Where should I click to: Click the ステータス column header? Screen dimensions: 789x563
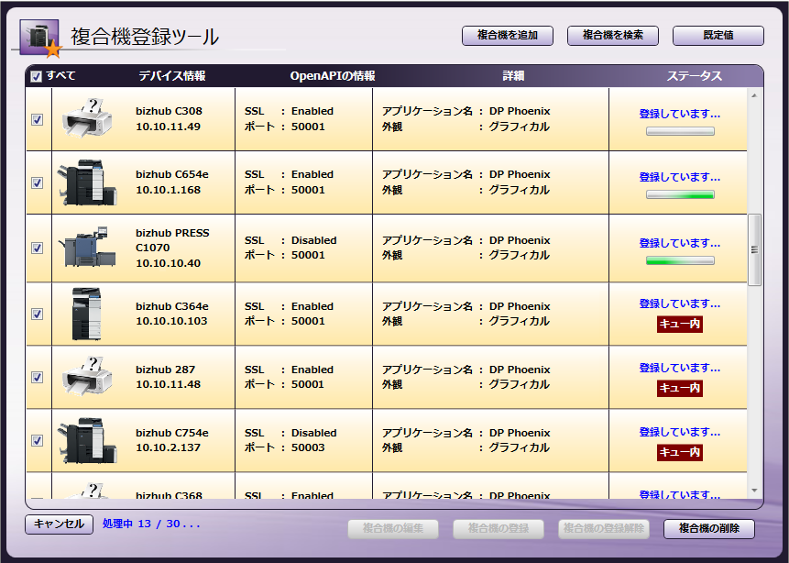[x=695, y=76]
